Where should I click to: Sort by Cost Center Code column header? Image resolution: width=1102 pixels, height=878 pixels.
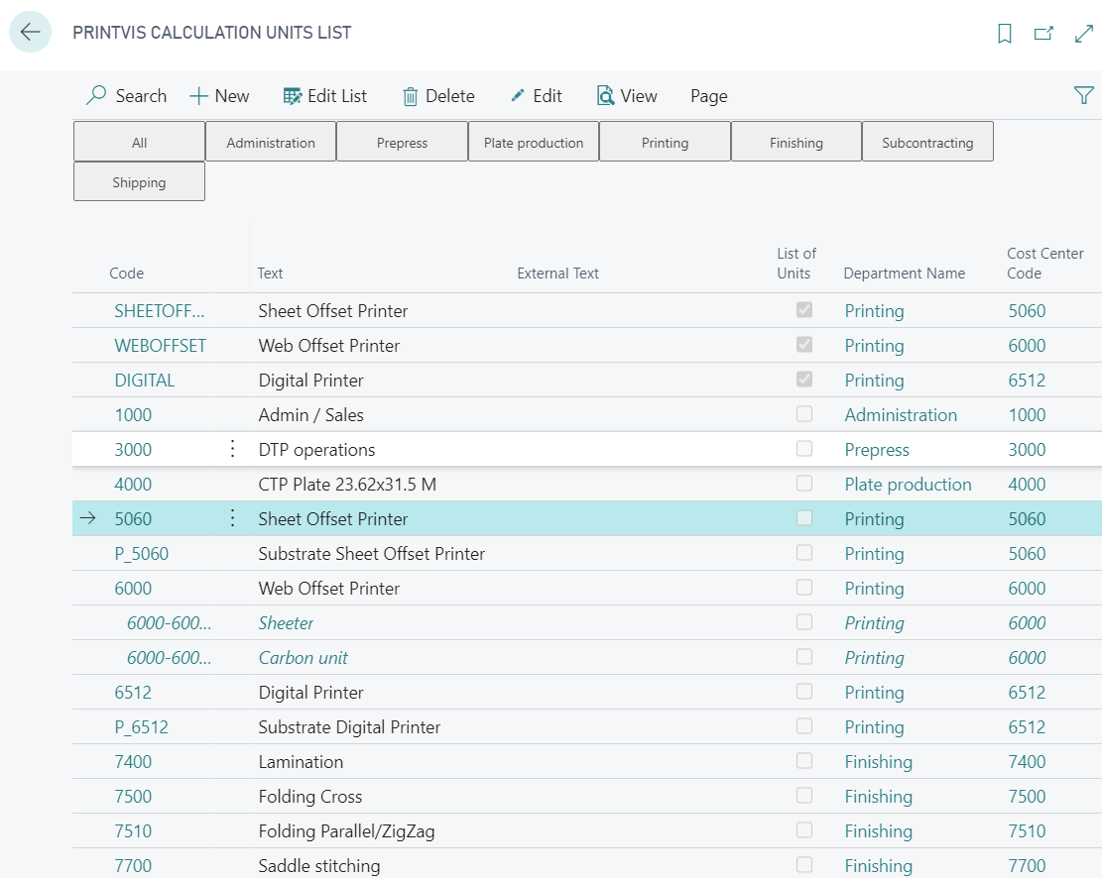click(x=1045, y=264)
